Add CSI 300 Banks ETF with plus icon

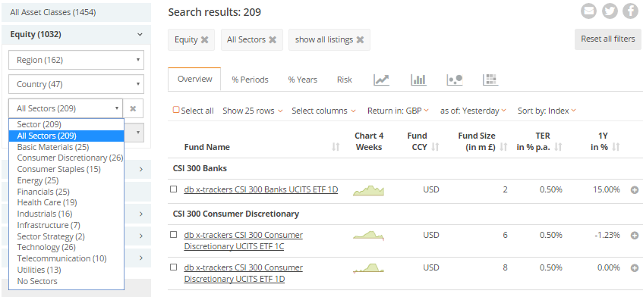(635, 190)
